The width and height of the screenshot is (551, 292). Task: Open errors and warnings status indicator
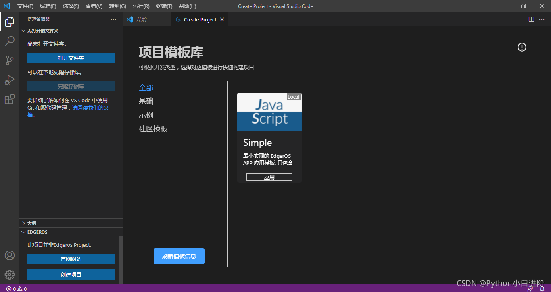[17, 289]
